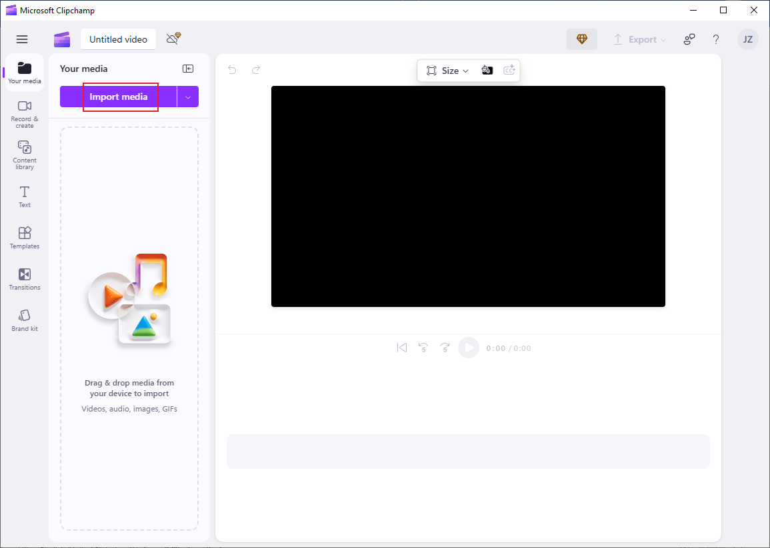The width and height of the screenshot is (770, 548).
Task: Open the help question mark
Action: [716, 39]
